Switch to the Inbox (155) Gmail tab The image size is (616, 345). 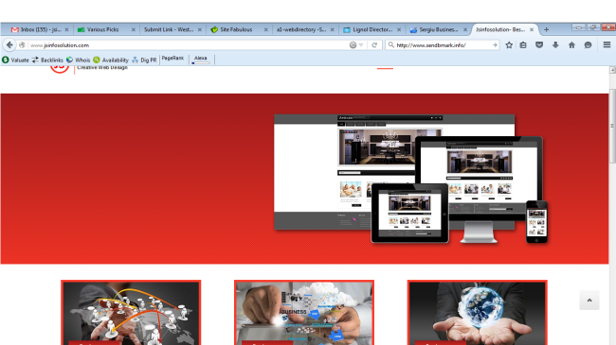37,29
